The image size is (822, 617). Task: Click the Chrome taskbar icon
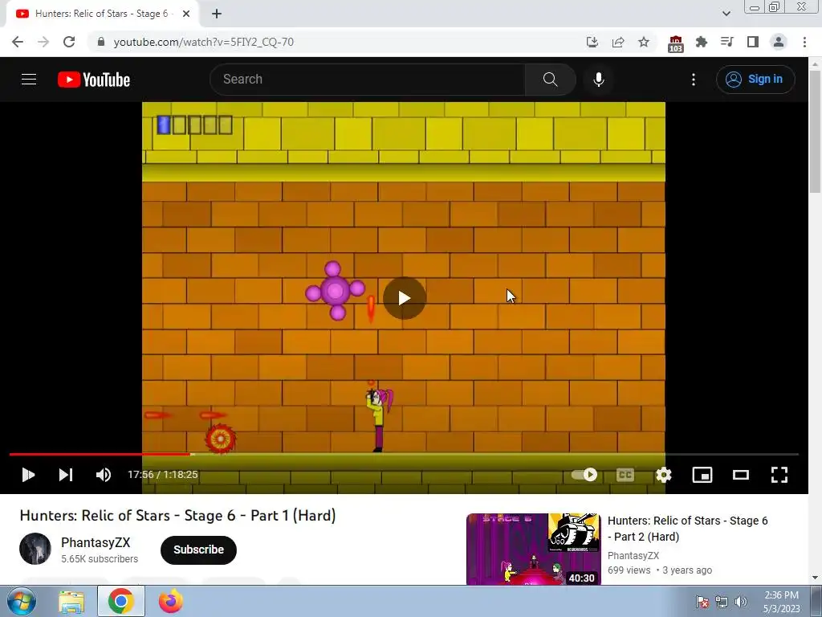[x=121, y=601]
